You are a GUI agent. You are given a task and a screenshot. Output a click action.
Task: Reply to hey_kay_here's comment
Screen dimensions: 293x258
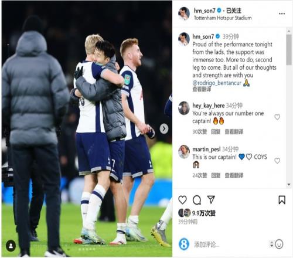pos(216,132)
